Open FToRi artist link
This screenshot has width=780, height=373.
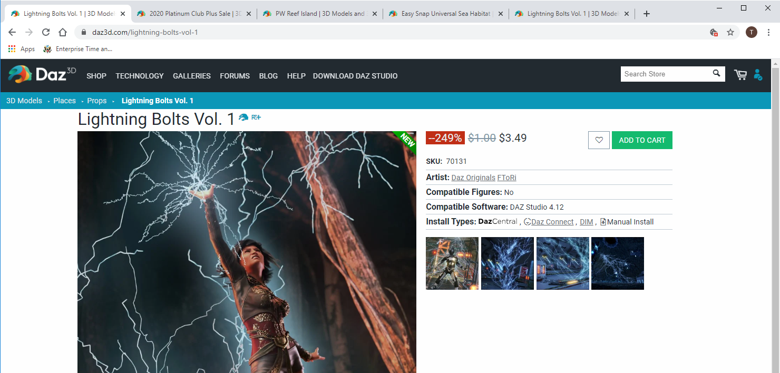[x=507, y=178]
